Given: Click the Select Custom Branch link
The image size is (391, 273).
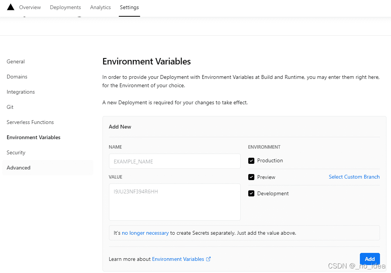Looking at the screenshot, I should pyautogui.click(x=354, y=177).
